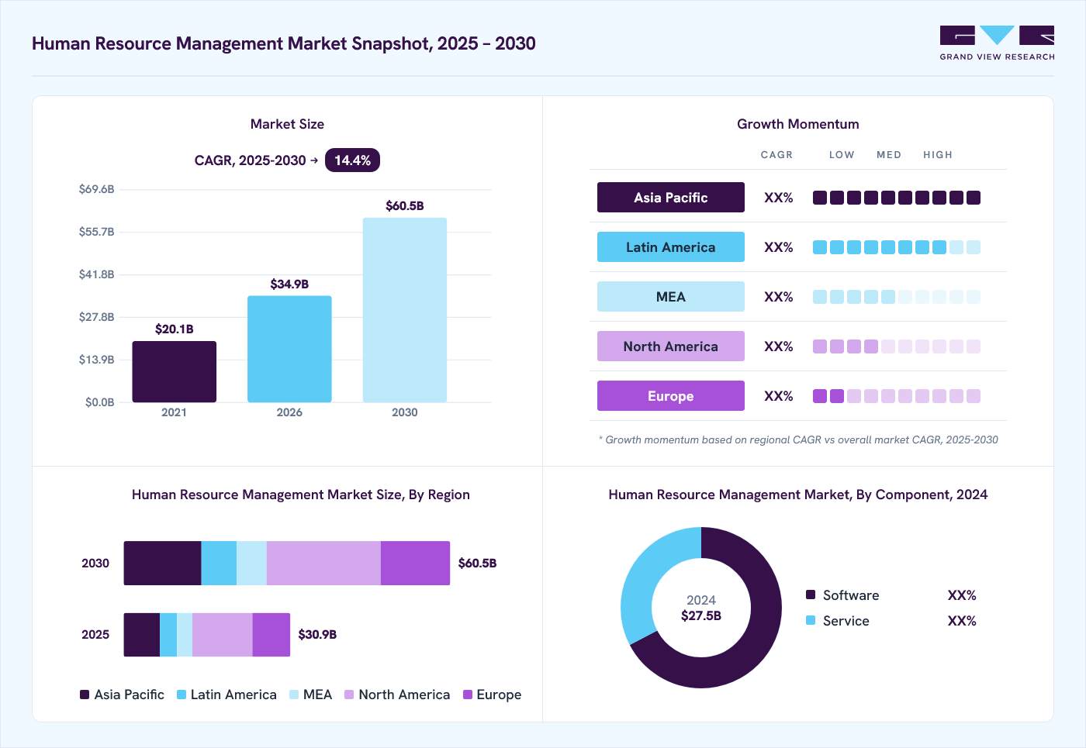The width and height of the screenshot is (1086, 748).
Task: Click the Latin America momentum indicator squares
Action: click(897, 247)
